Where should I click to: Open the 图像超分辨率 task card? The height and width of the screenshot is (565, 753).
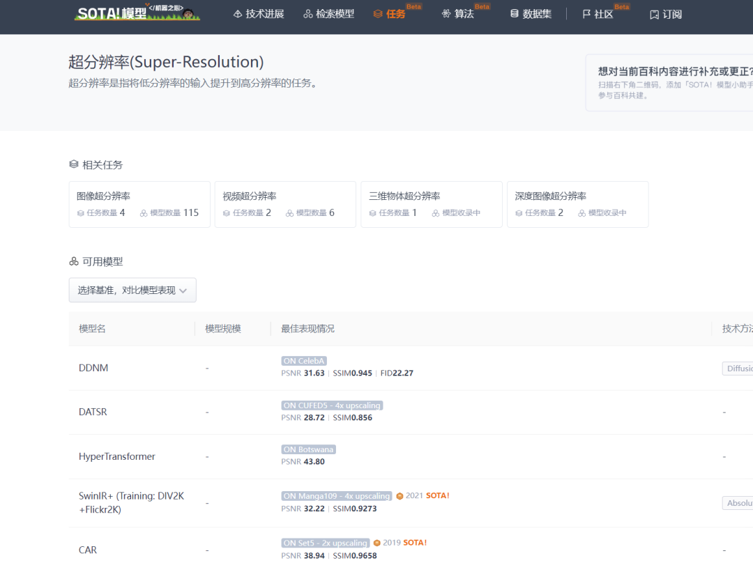pos(139,205)
